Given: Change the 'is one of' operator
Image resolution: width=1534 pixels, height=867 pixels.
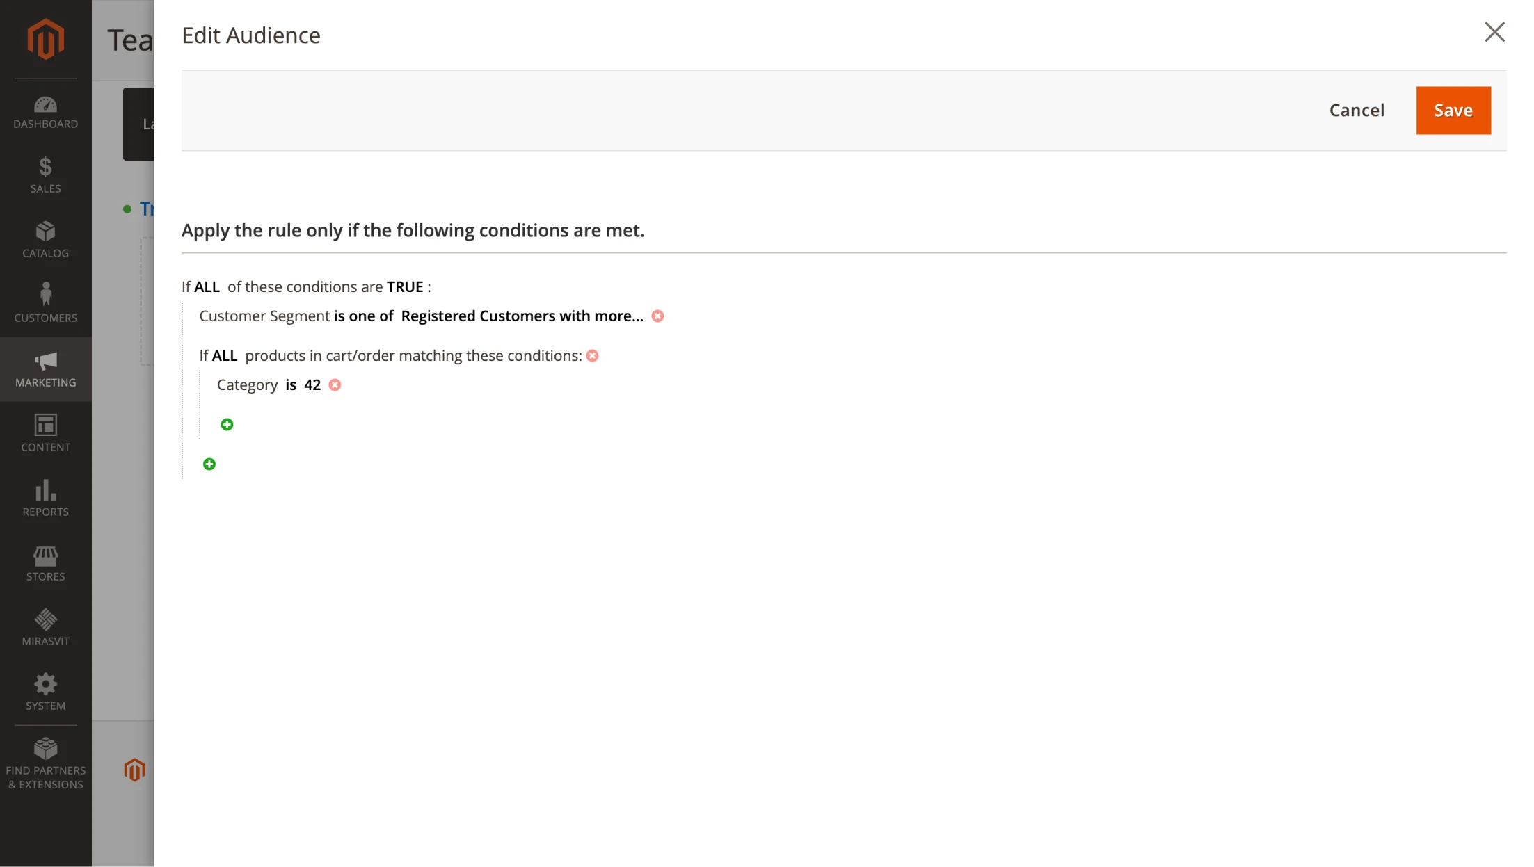Looking at the screenshot, I should pos(363,316).
